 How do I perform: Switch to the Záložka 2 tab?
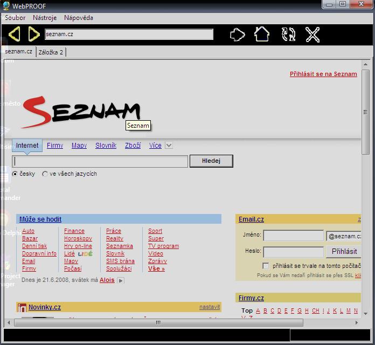click(51, 52)
